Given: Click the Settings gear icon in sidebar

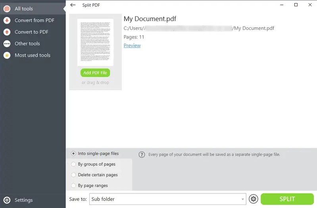Looking at the screenshot, I should tap(7, 200).
